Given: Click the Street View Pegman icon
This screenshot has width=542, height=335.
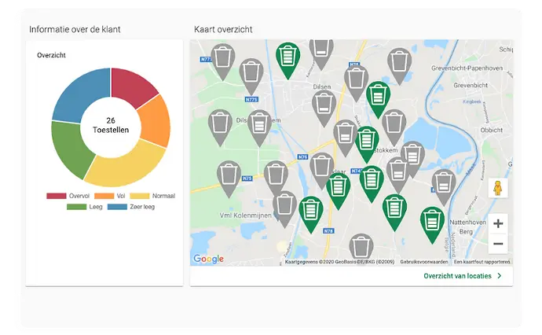Looking at the screenshot, I should (x=497, y=188).
